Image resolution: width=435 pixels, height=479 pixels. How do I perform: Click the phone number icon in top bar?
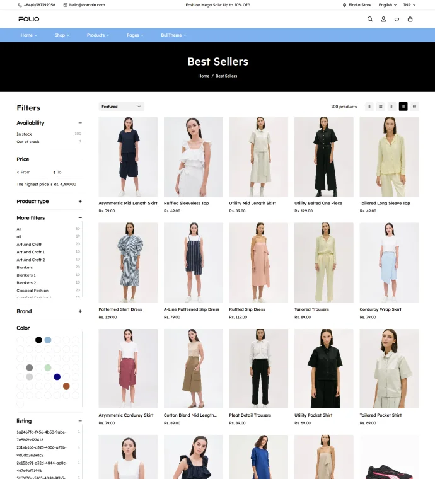tap(20, 5)
